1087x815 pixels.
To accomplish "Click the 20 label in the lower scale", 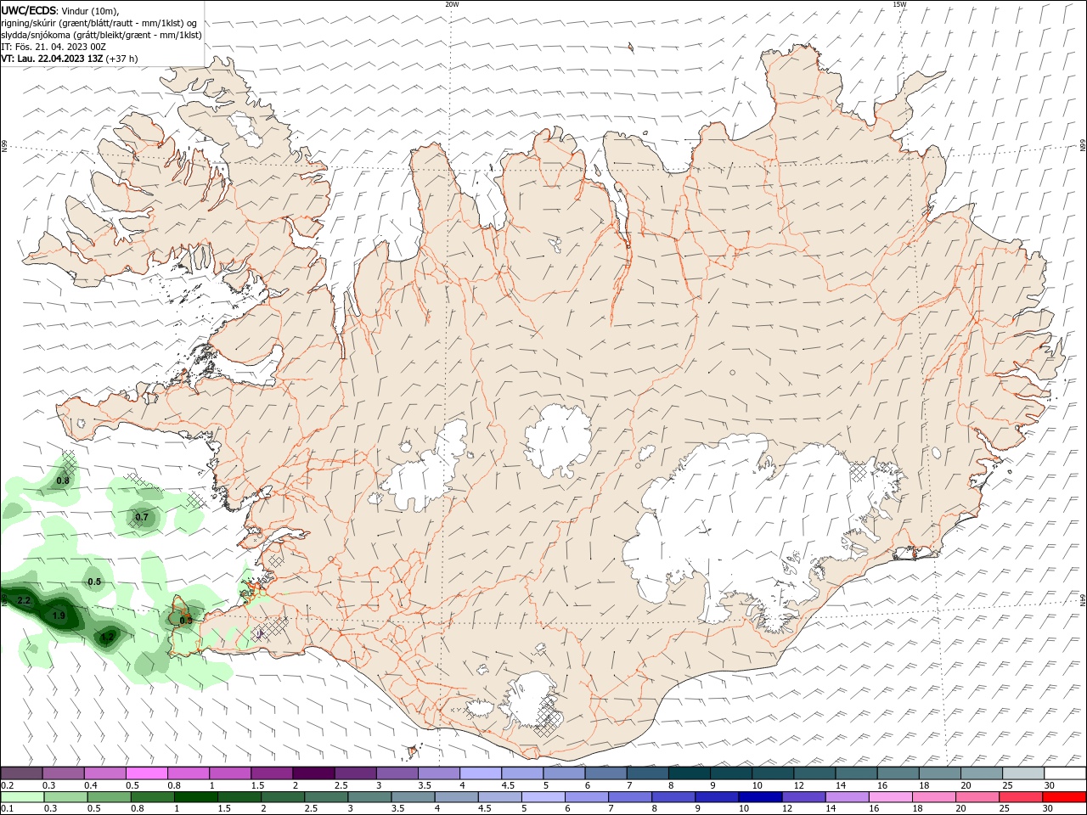I will pyautogui.click(x=960, y=809).
